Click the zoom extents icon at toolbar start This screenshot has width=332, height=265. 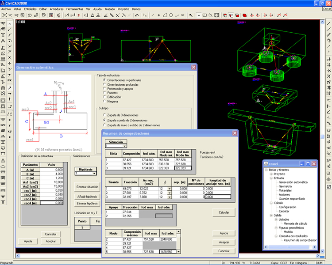point(4,15)
